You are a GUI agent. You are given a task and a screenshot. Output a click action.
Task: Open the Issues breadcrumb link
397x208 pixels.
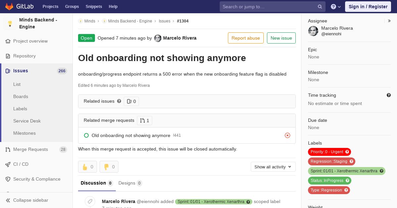164,21
